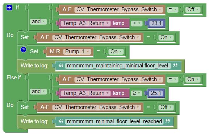Edit the 25.1 number field
Screen dimensions: 213x134
(x=156, y=93)
